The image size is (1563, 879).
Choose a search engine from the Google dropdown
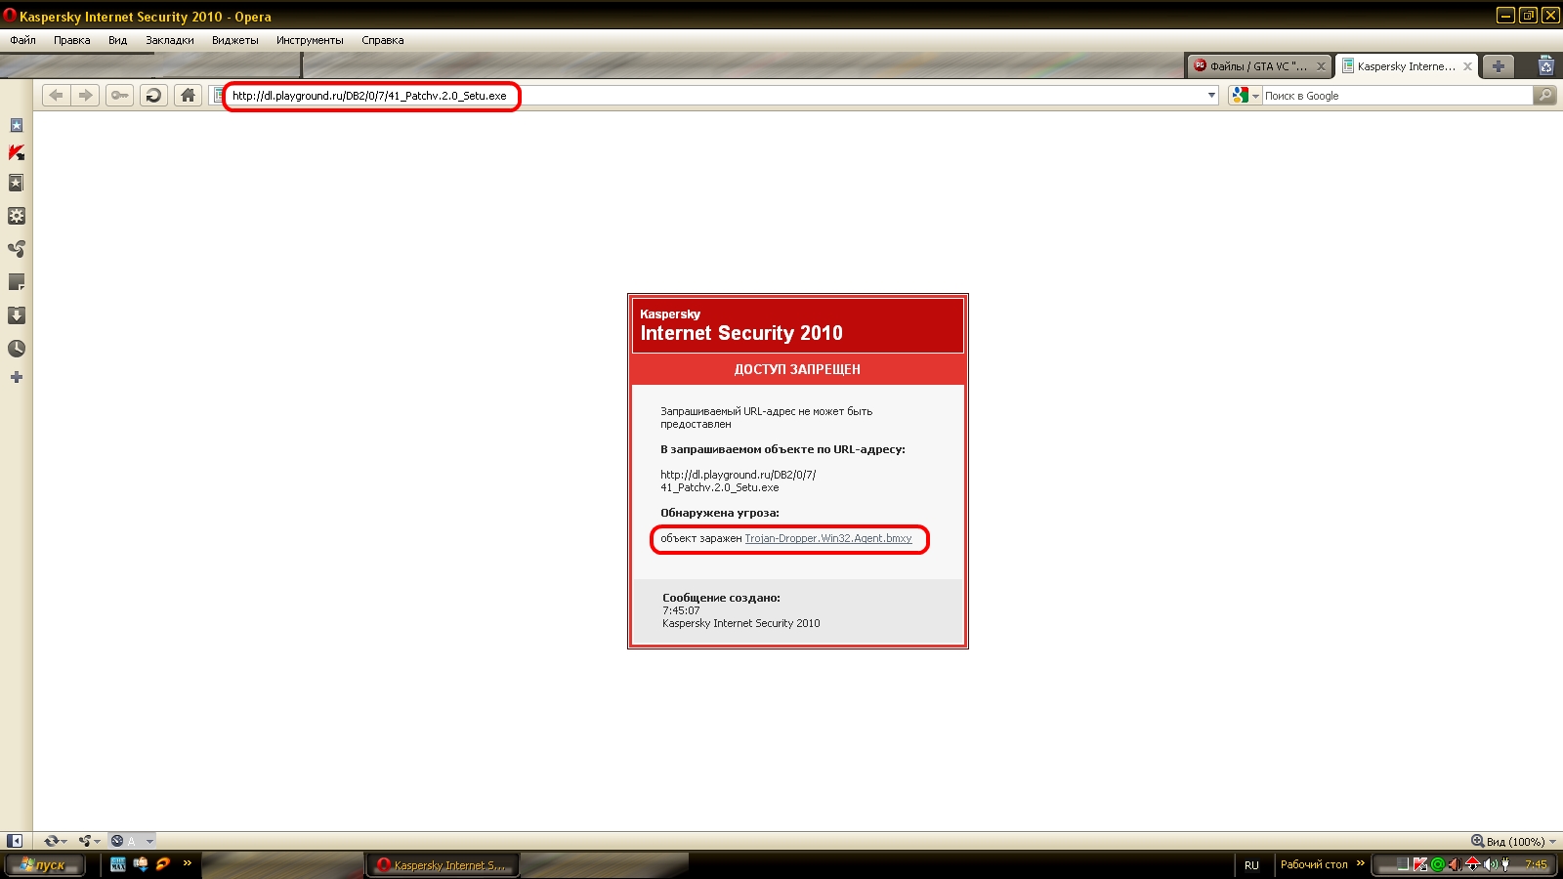click(x=1246, y=95)
